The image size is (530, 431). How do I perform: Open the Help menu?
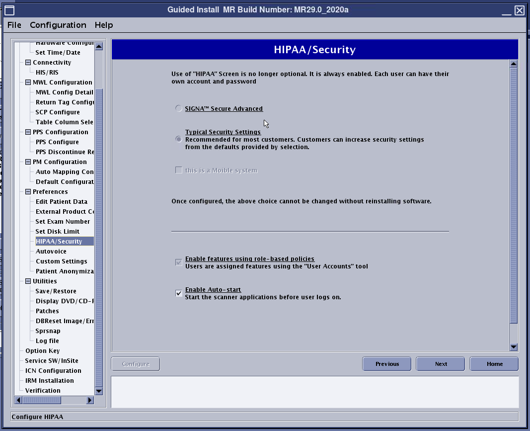pos(104,25)
